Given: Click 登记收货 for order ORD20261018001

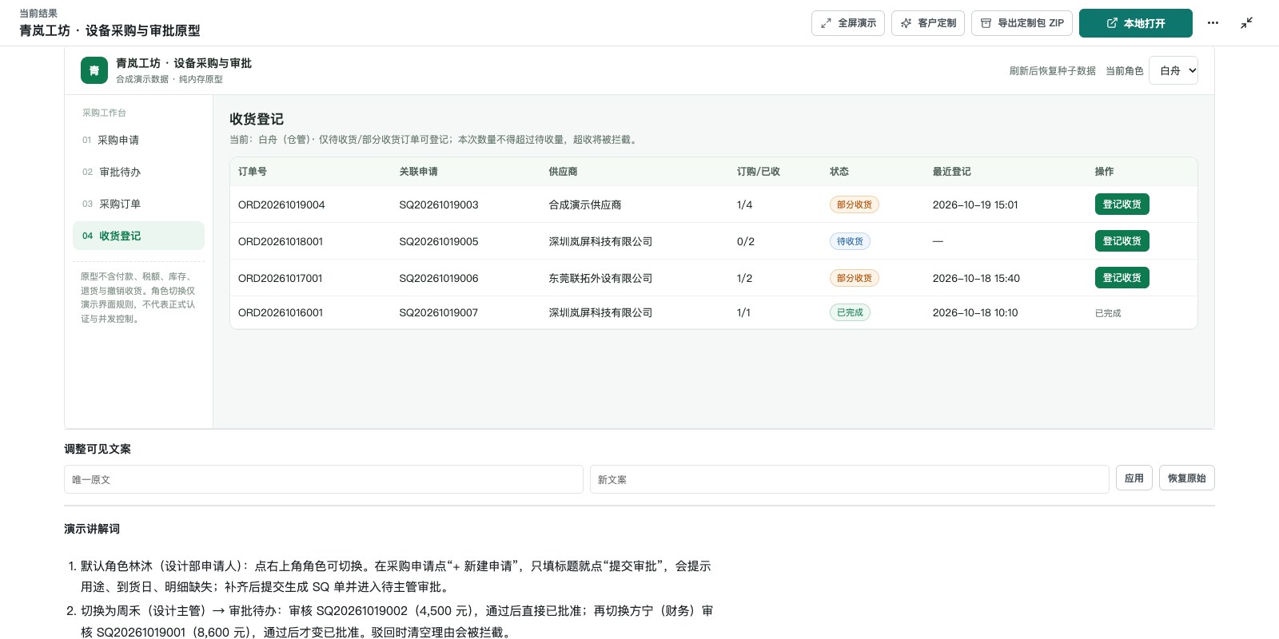Looking at the screenshot, I should (1122, 241).
